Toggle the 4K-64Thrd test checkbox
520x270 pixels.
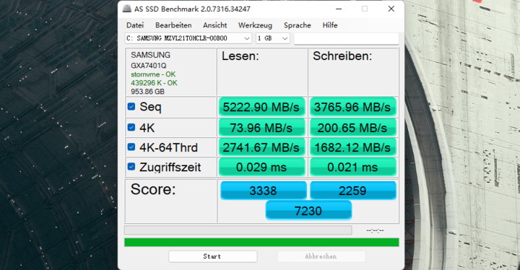tap(131, 147)
